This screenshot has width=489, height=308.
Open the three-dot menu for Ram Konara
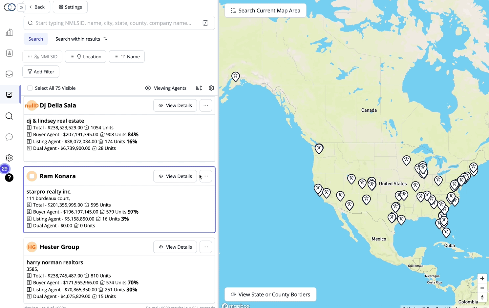(x=205, y=176)
